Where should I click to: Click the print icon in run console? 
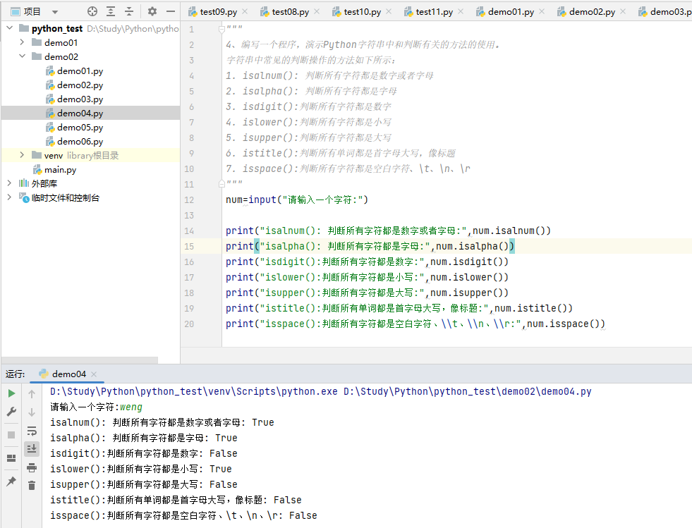(32, 467)
